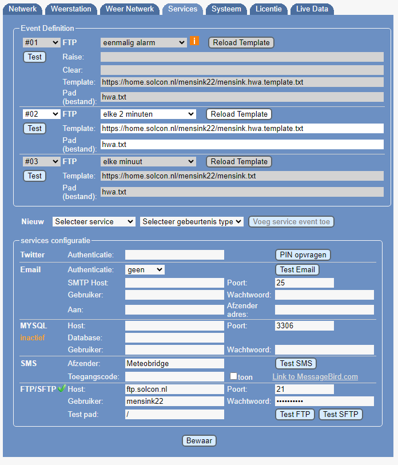
Task: Click the Test FTP button
Action: (x=295, y=415)
